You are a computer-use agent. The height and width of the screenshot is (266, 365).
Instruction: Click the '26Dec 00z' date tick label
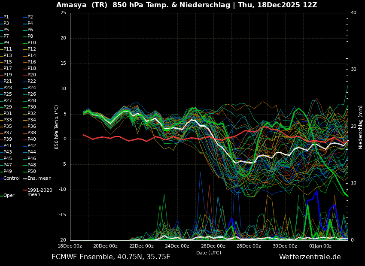click(213, 246)
